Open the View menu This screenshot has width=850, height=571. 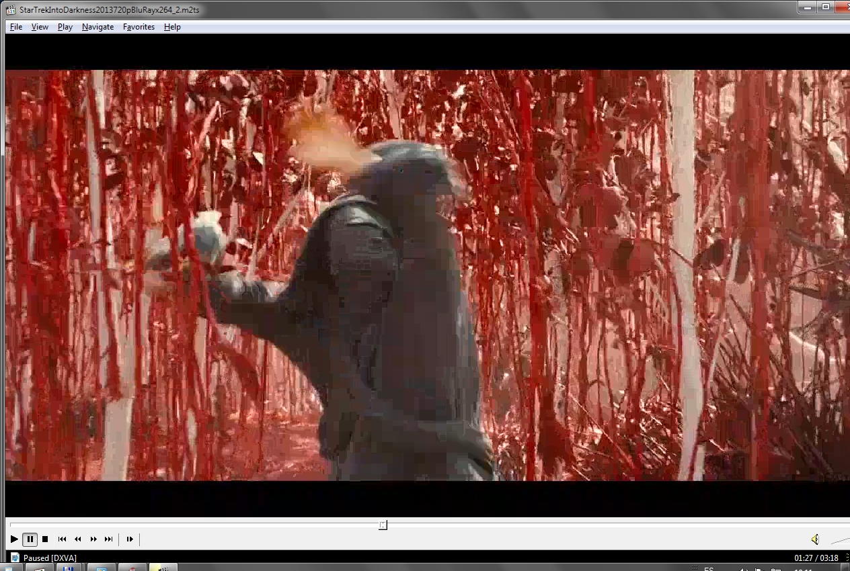click(x=40, y=27)
